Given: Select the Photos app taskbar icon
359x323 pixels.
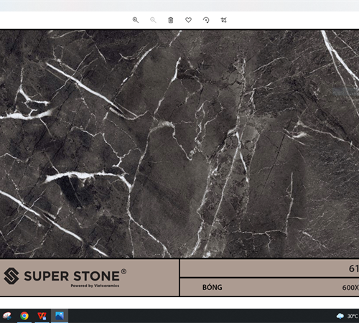Looking at the screenshot, I should pos(60,316).
